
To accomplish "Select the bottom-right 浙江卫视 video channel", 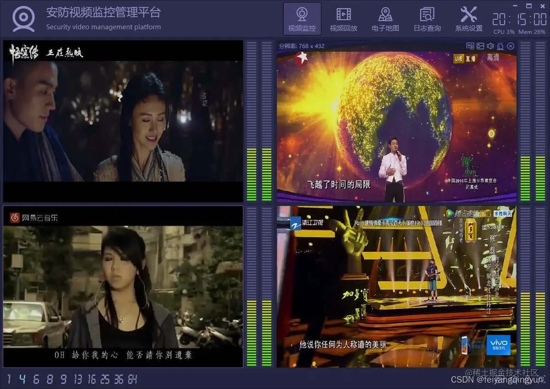I will click(x=396, y=286).
